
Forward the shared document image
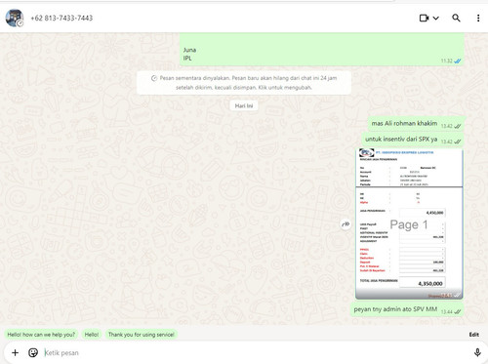click(x=346, y=224)
